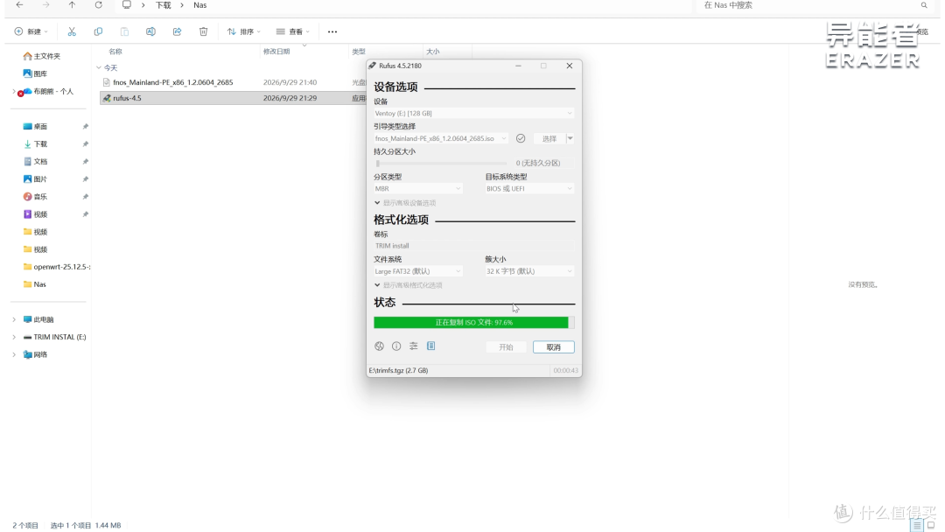Open the three-dot See more menu
The image size is (945, 532).
332,31
